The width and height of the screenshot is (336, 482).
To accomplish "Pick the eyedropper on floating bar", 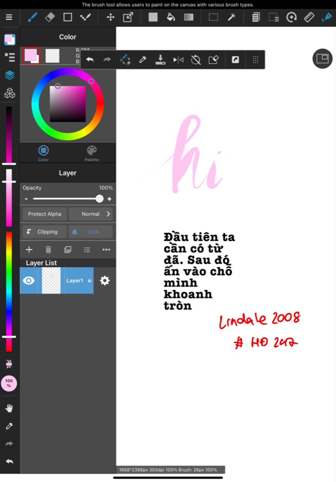I will click(x=143, y=59).
